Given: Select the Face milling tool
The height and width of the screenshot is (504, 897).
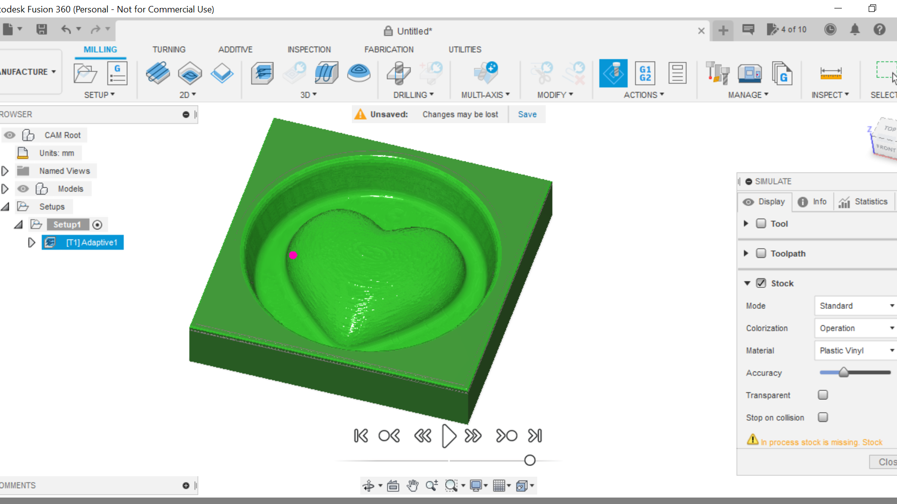Looking at the screenshot, I should [222, 73].
